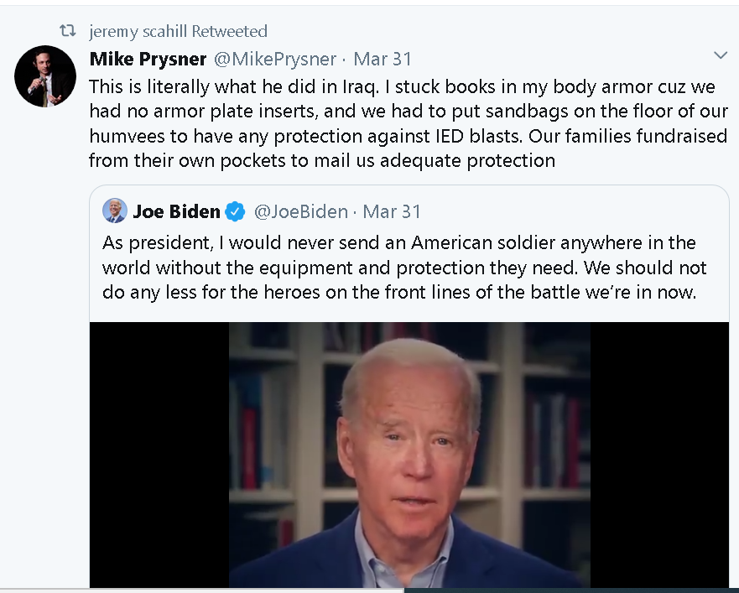This screenshot has height=593, width=739.
Task: Open Biden's quoted tweet text about equipment
Action: click(404, 268)
